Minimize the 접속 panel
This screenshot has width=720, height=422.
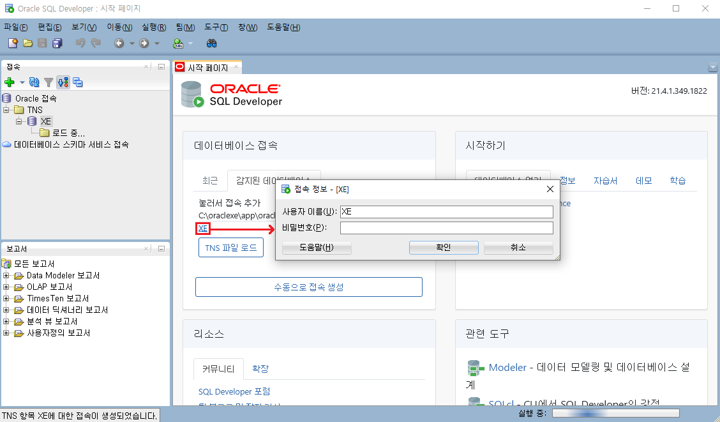point(161,66)
